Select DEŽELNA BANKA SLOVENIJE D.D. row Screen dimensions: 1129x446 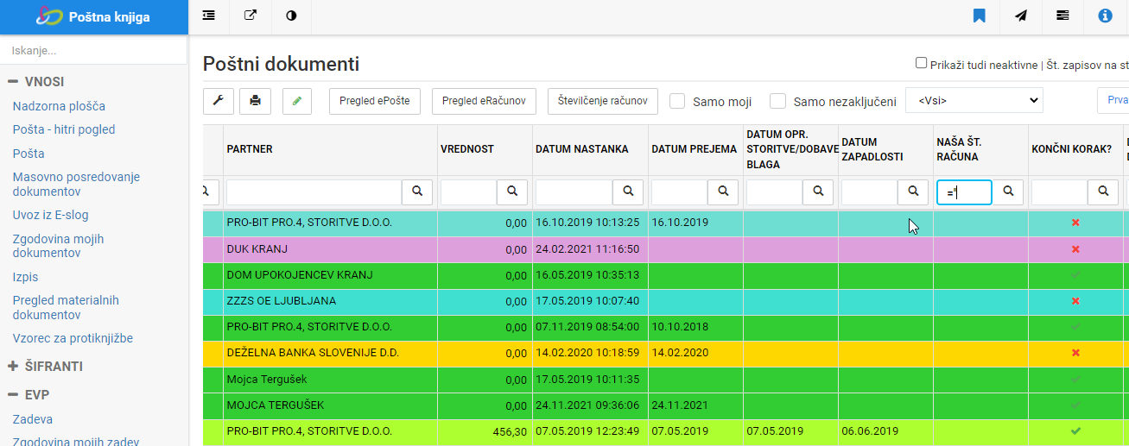click(x=666, y=353)
